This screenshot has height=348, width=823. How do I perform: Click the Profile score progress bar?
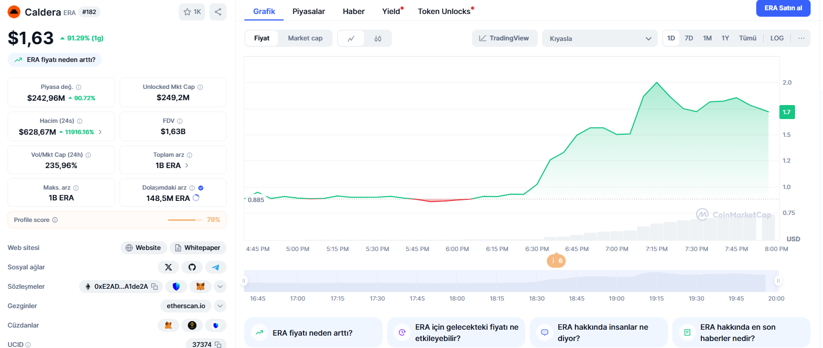tap(186, 220)
